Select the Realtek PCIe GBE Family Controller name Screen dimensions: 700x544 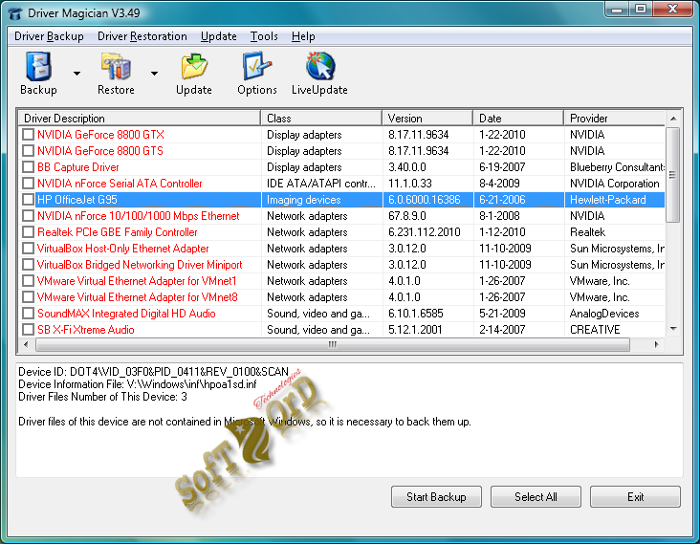point(117,232)
